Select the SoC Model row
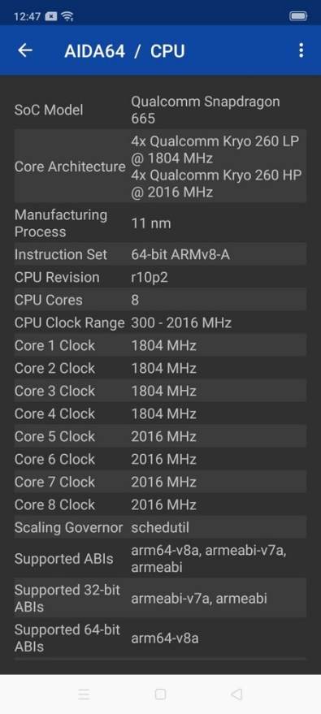The height and width of the screenshot is (714, 321). (x=160, y=110)
